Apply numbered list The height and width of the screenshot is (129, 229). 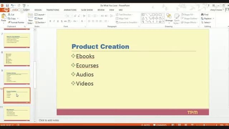pos(95,16)
